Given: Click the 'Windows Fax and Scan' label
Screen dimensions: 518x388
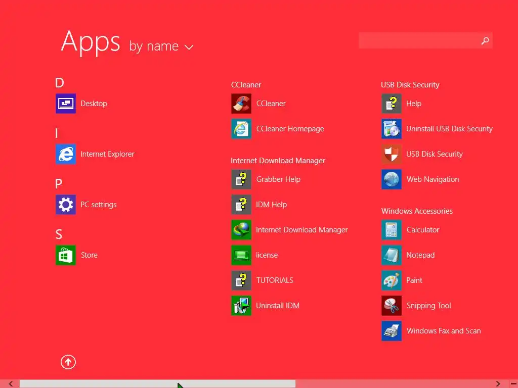Looking at the screenshot, I should [x=444, y=330].
